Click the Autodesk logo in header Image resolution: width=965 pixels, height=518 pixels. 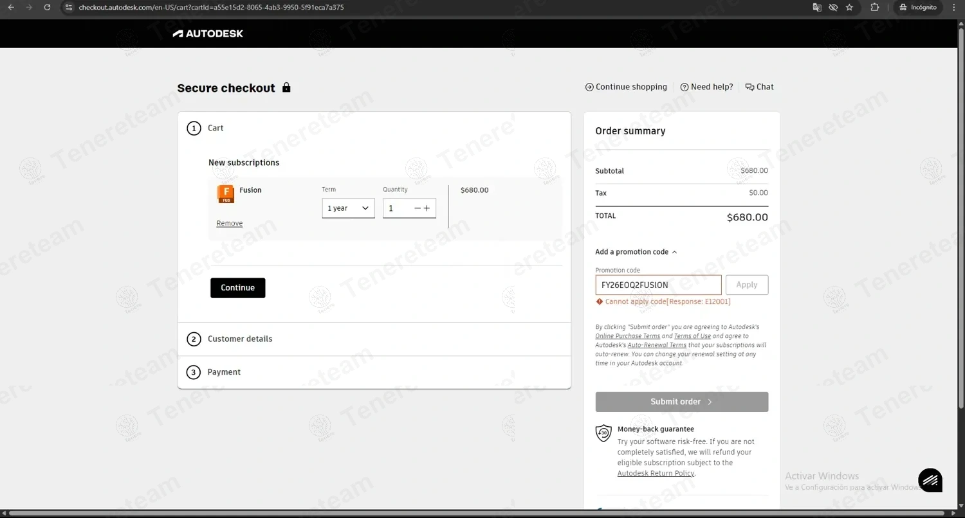(x=208, y=33)
